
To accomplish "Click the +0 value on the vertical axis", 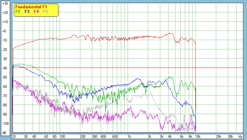I will 5,31.
